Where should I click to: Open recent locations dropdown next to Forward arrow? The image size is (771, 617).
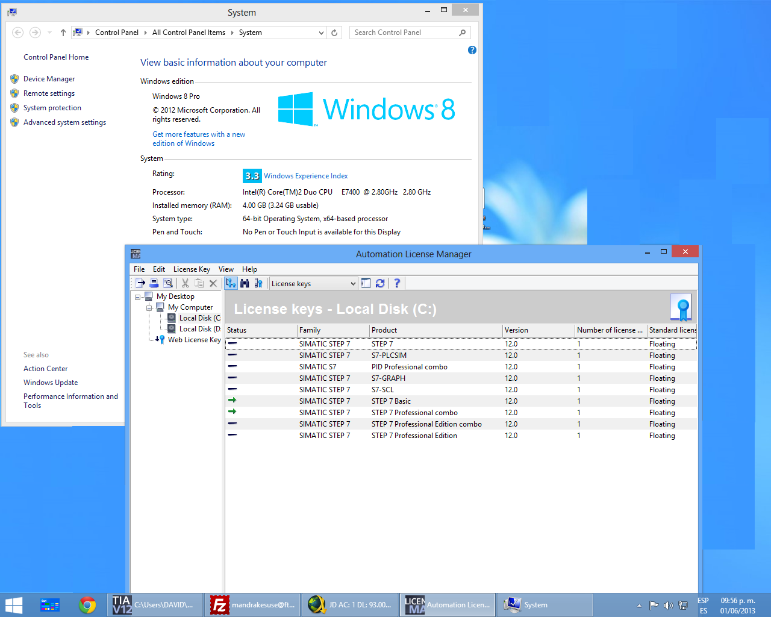[49, 33]
